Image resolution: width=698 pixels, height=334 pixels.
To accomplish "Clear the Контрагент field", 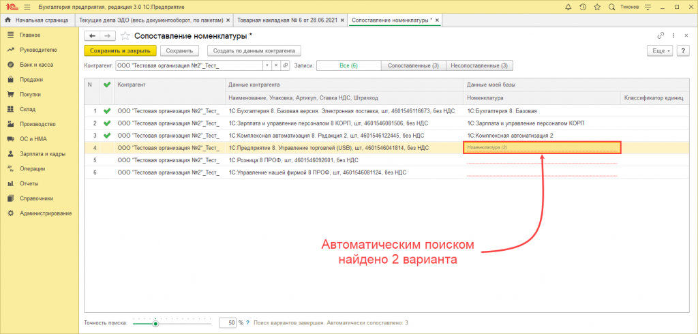I will (275, 65).
